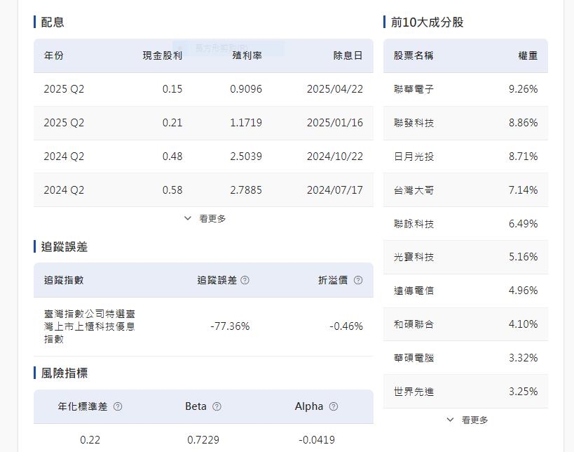Click the 權重 column header

tap(528, 55)
